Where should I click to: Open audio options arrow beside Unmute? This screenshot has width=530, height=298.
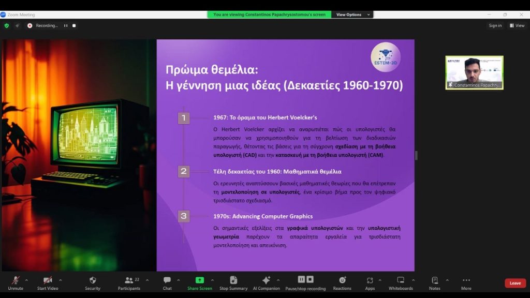point(26,280)
